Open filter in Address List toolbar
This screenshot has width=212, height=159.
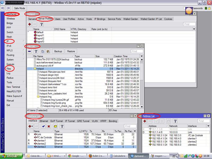pos(175,121)
